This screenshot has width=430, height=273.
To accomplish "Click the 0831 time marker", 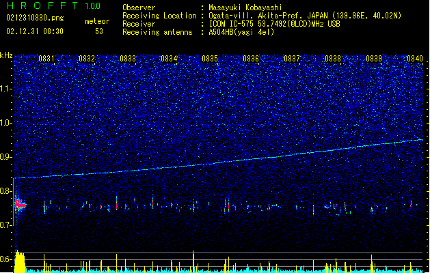I will coord(46,59).
